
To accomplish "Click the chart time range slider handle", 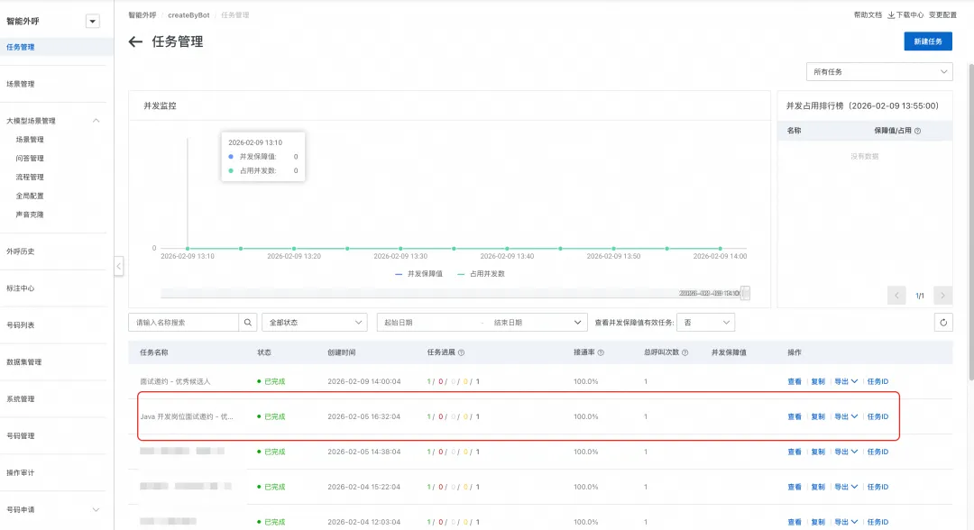I will (746, 293).
